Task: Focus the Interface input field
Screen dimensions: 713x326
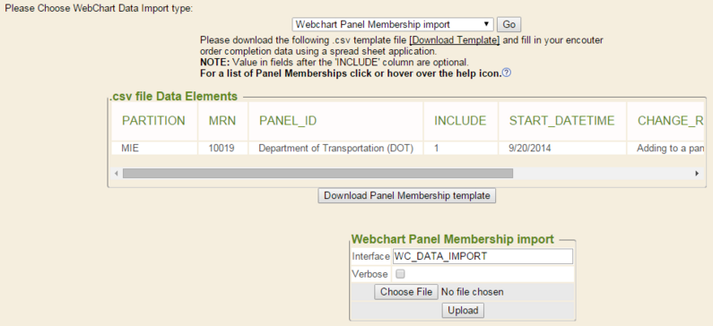Action: [483, 256]
